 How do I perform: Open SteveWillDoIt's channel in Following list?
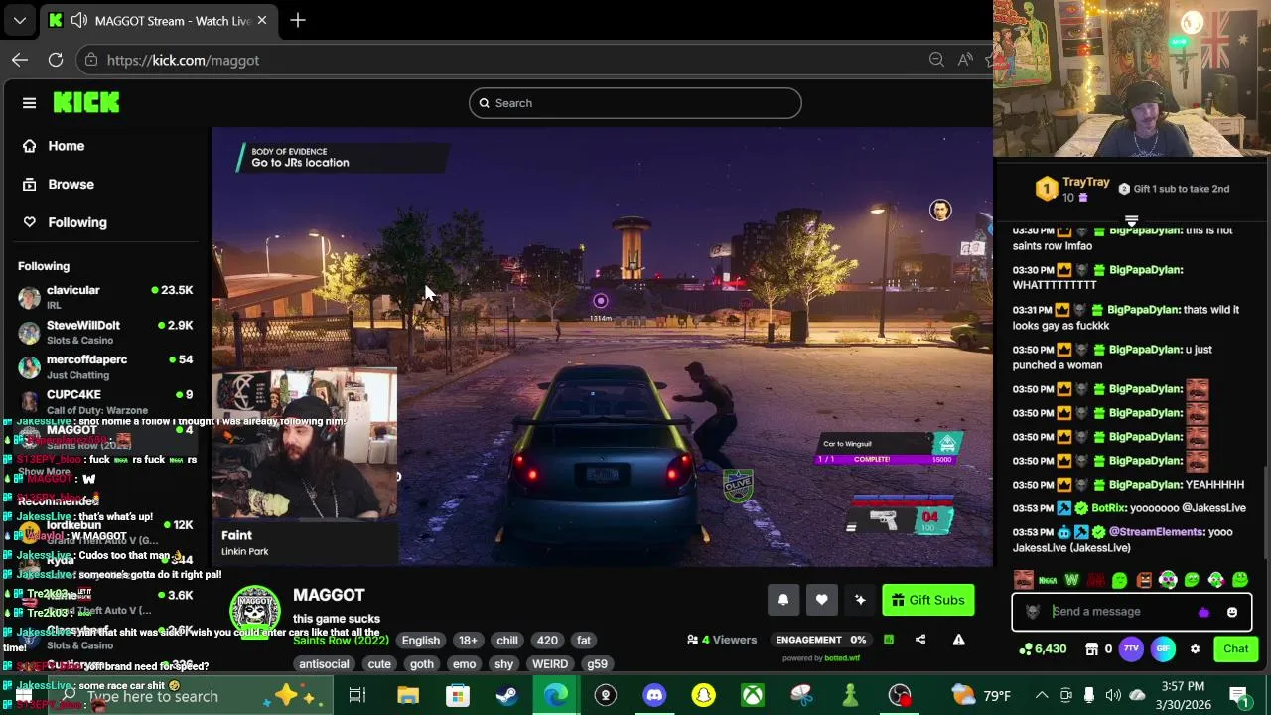tap(105, 332)
